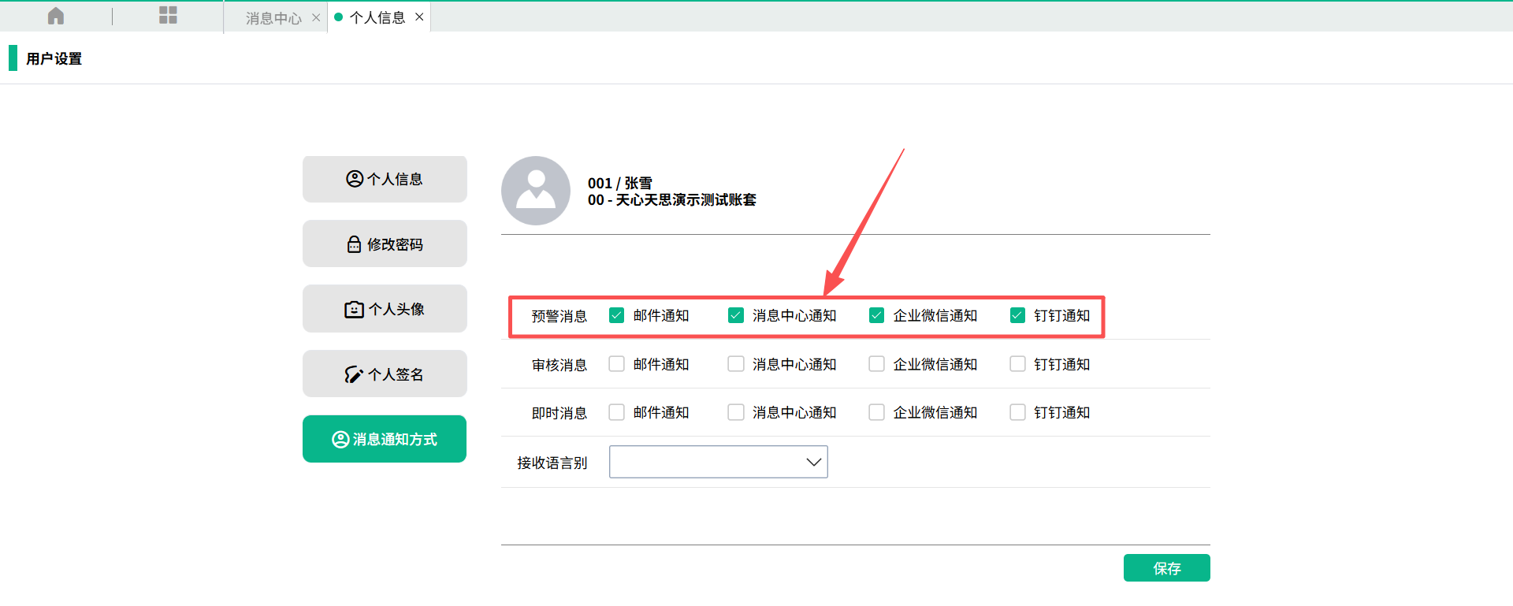Enable 消息中心通知 for 审核消息
This screenshot has width=1513, height=606.
736,364
